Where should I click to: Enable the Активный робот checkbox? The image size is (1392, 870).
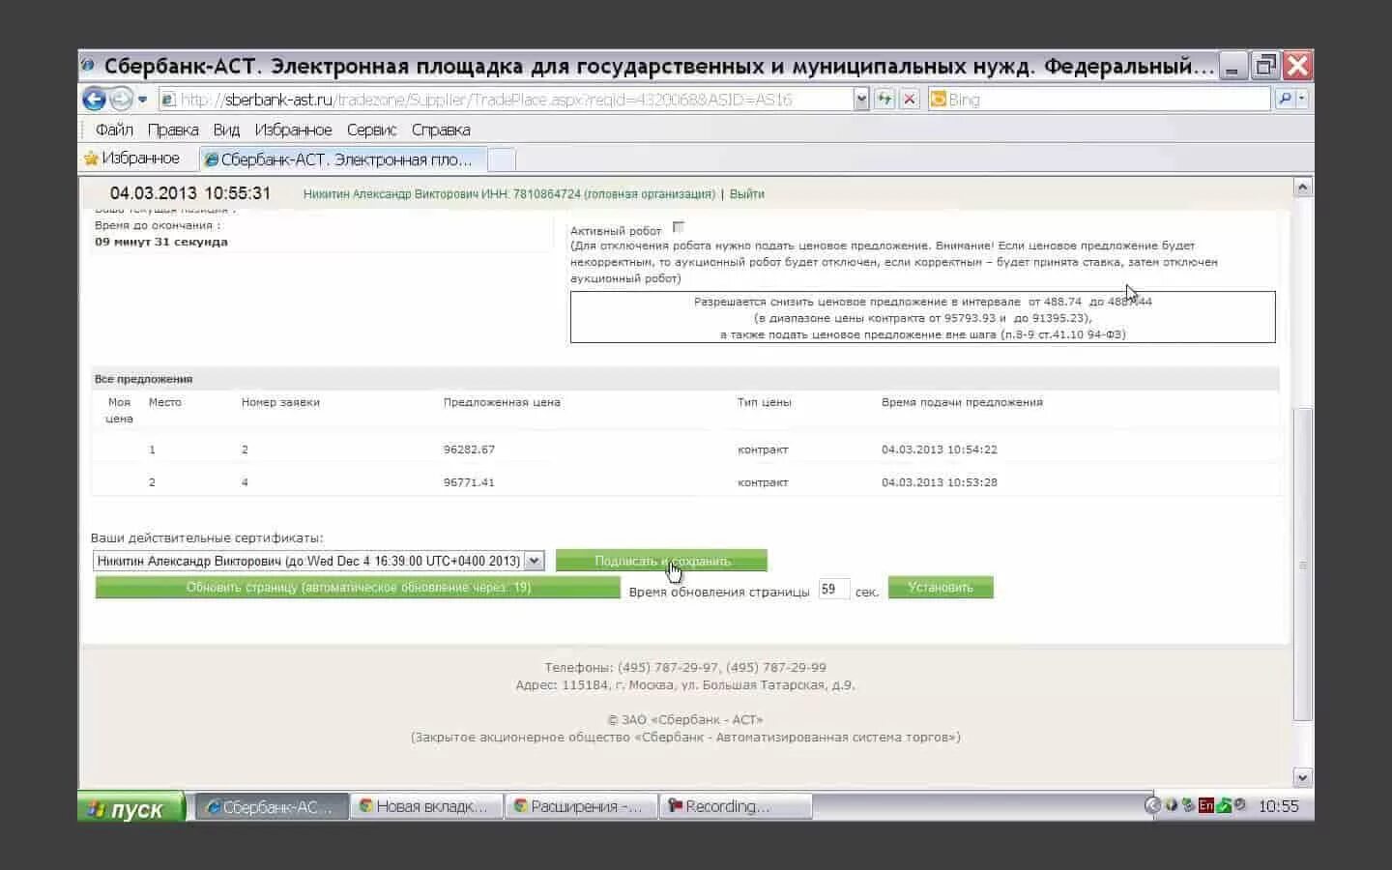[678, 227]
